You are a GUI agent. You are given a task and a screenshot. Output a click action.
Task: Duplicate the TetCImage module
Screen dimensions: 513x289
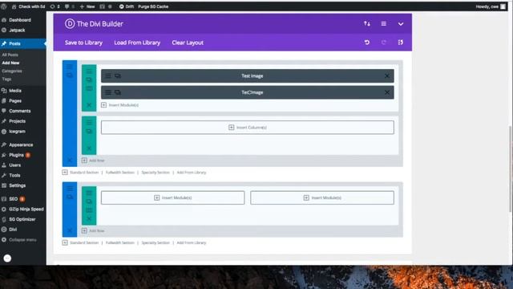118,92
